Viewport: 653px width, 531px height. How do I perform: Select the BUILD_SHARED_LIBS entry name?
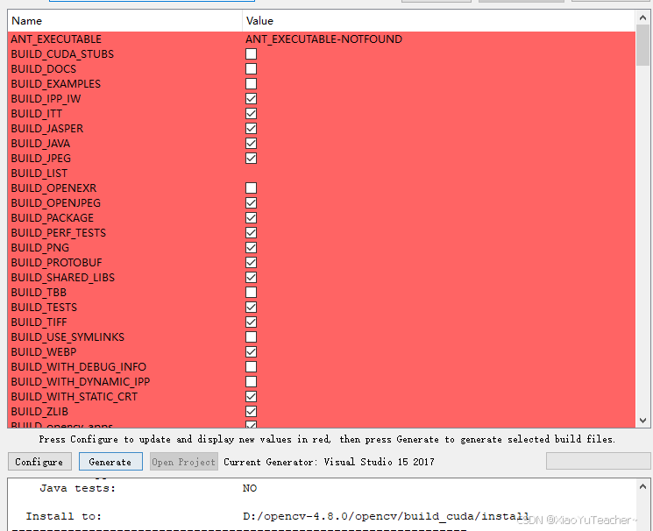coord(63,278)
